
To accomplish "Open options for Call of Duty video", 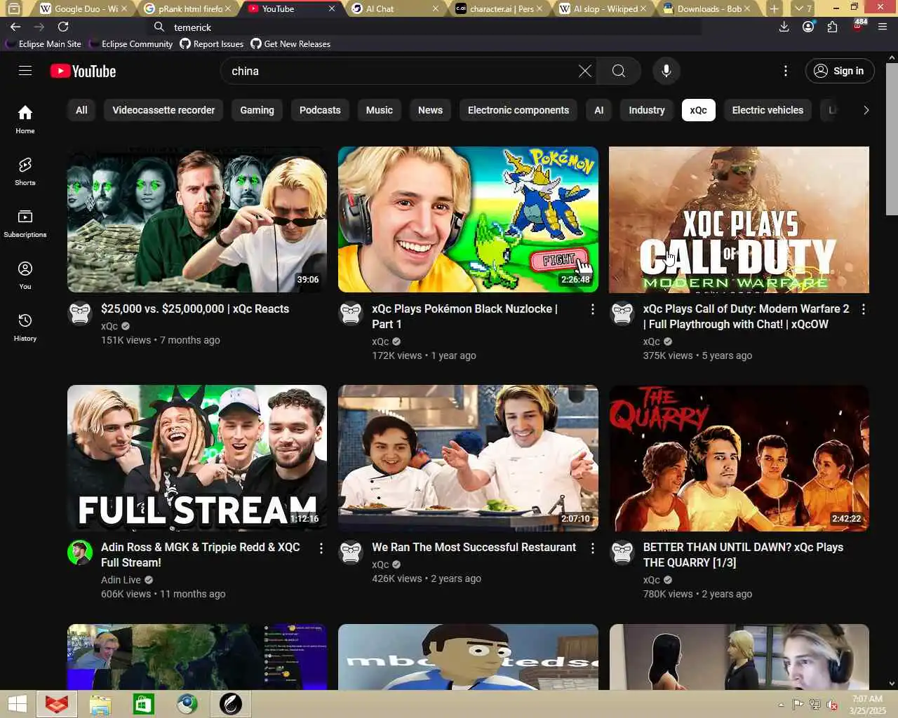I will click(864, 309).
